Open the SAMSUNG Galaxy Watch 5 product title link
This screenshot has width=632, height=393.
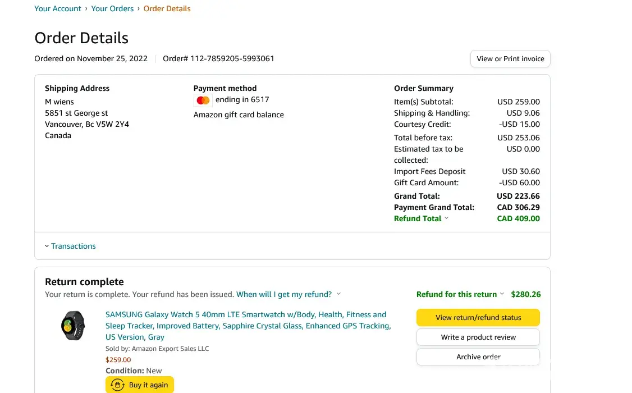pyautogui.click(x=247, y=326)
